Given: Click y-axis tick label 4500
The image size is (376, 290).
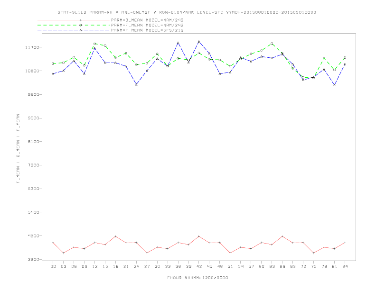Looking at the screenshot, I should click(x=33, y=236).
